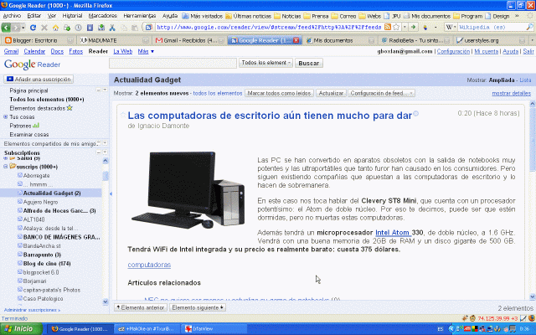
Task: Go to 'Elemento anterior'
Action: point(141,307)
